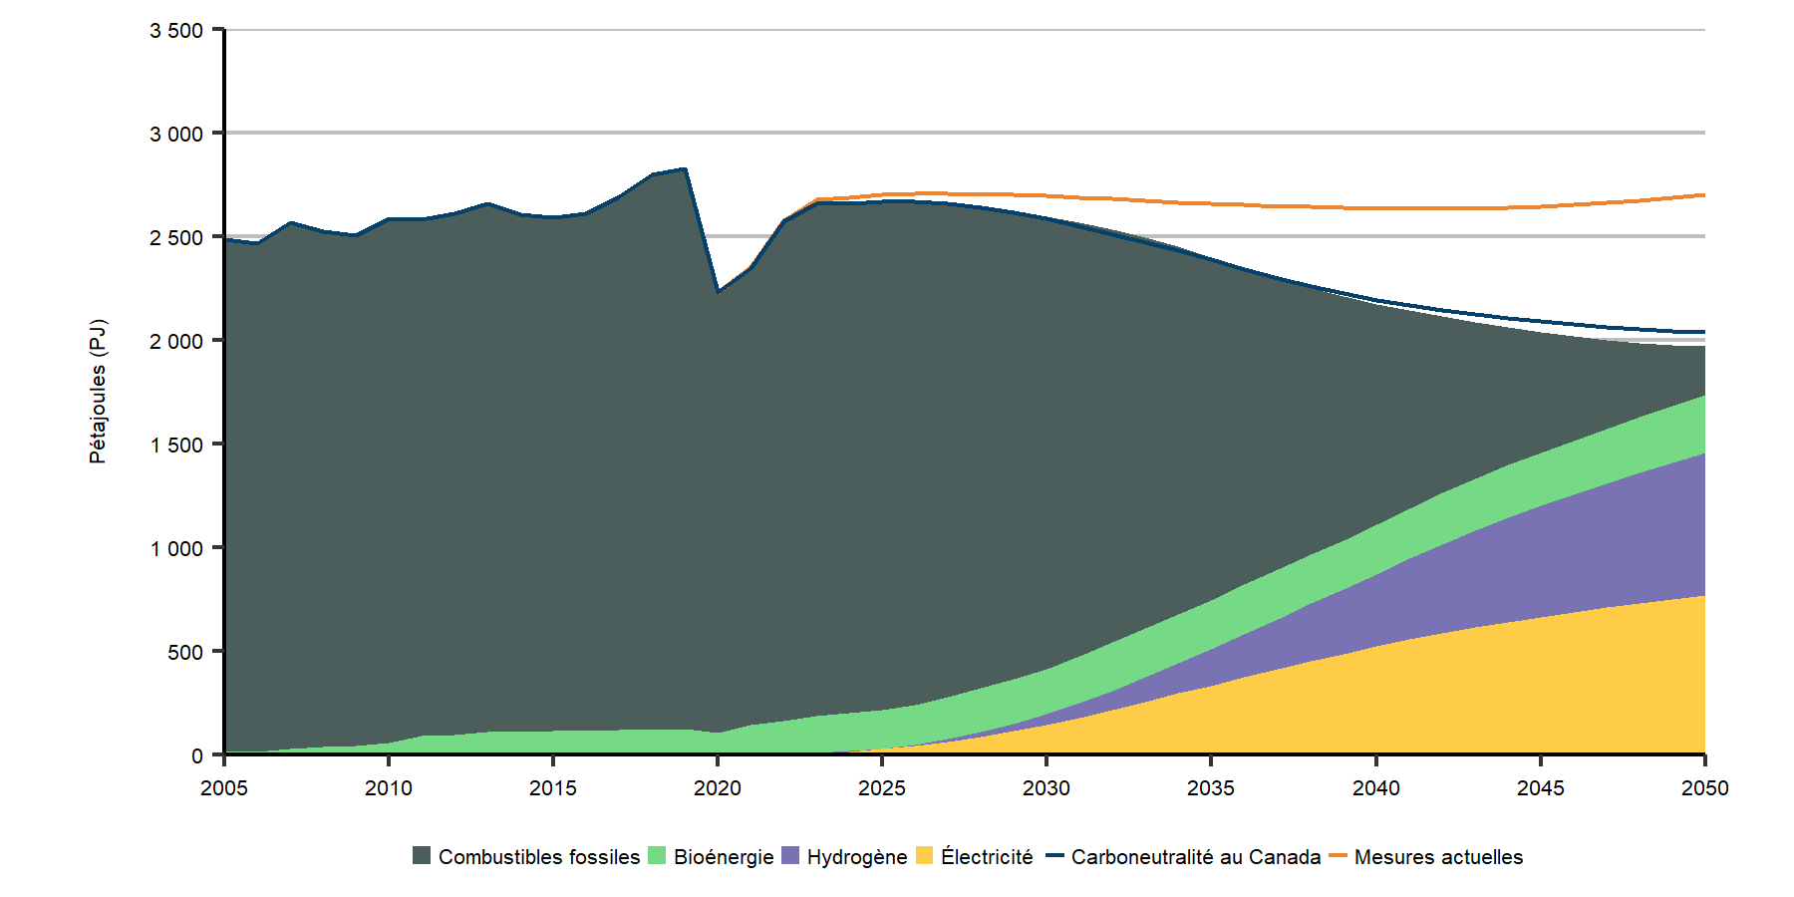Screen dimensions: 1794x897
Task: Click the 1 000 y-axis tick label
Action: (x=176, y=548)
